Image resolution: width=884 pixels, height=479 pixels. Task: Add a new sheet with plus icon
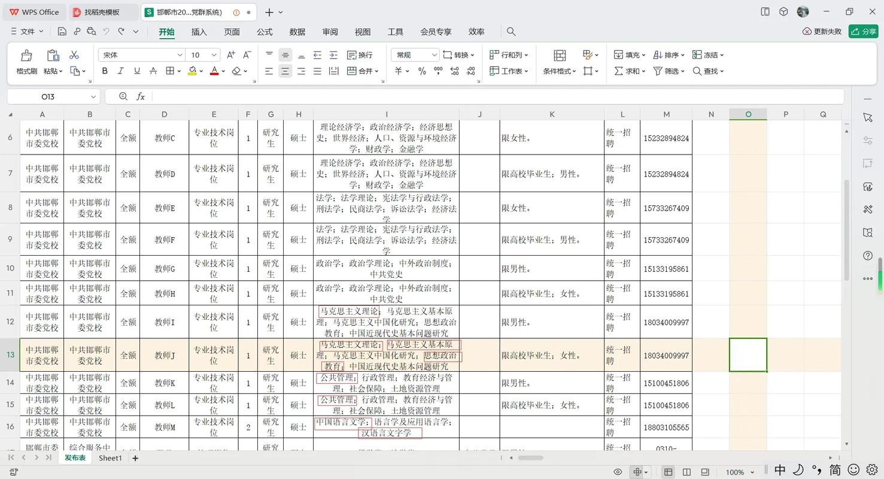(x=135, y=458)
